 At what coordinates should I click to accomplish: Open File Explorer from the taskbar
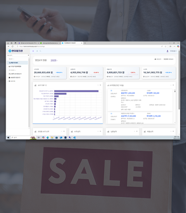pyautogui.click(x=52, y=137)
